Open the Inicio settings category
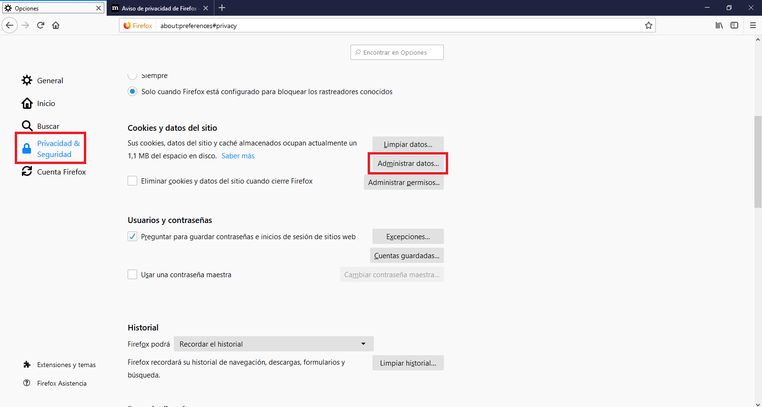762x407 pixels. coord(38,103)
